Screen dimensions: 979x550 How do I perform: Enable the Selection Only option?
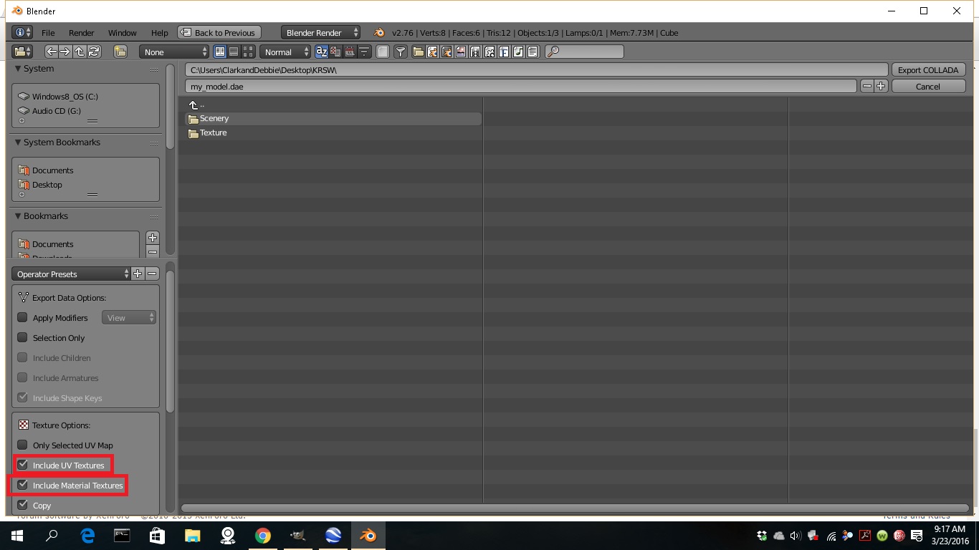pos(23,338)
